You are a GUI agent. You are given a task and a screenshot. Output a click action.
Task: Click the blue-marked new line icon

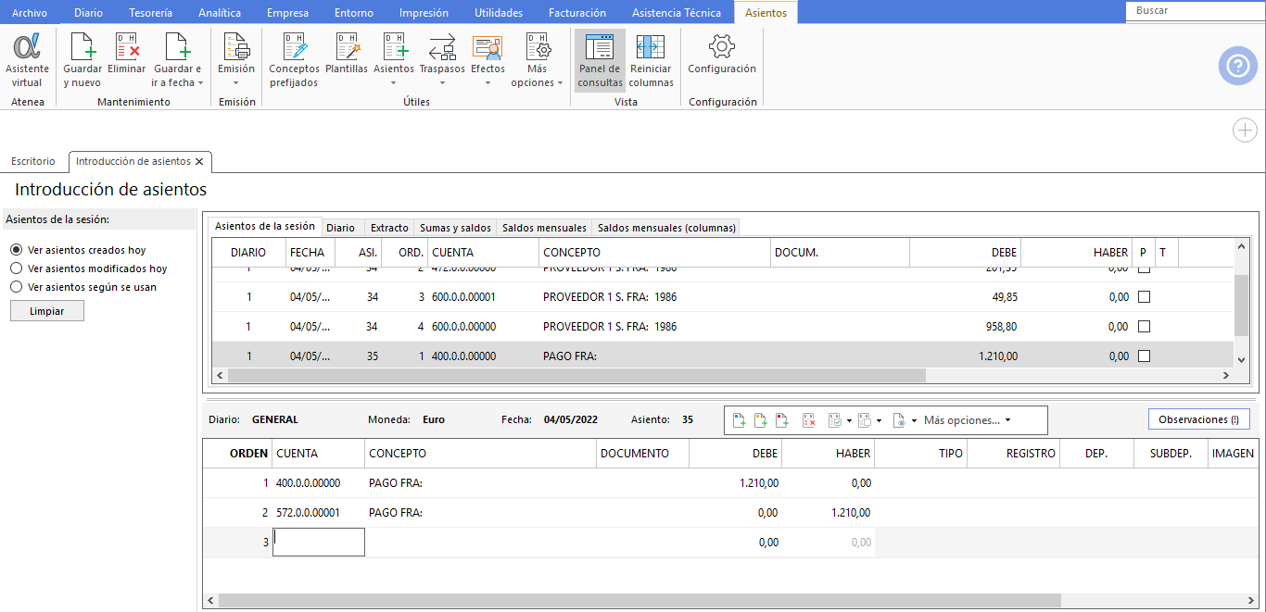(x=740, y=419)
